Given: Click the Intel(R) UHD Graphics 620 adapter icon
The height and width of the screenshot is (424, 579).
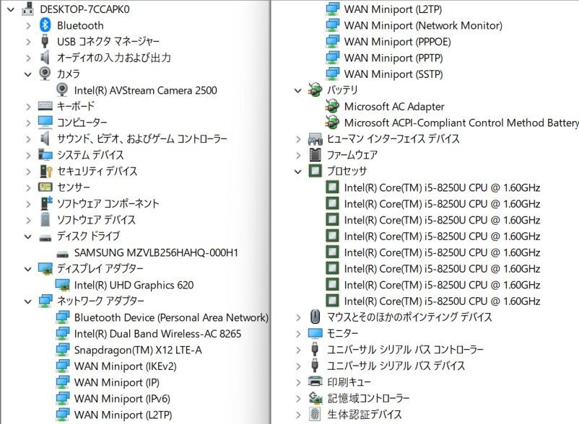Looking at the screenshot, I should coord(62,285).
